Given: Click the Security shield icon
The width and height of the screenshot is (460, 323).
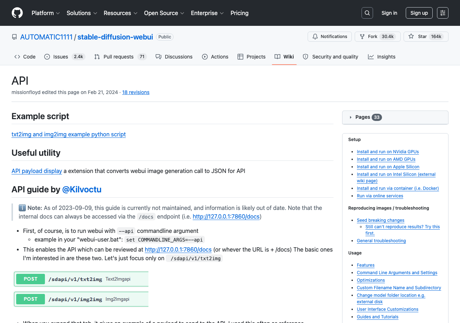Looking at the screenshot, I should point(305,57).
